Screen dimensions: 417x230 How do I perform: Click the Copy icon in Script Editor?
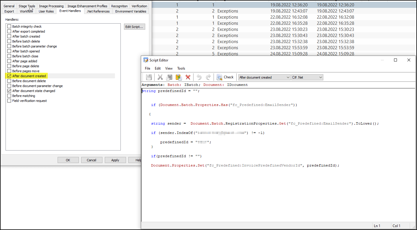(x=169, y=77)
